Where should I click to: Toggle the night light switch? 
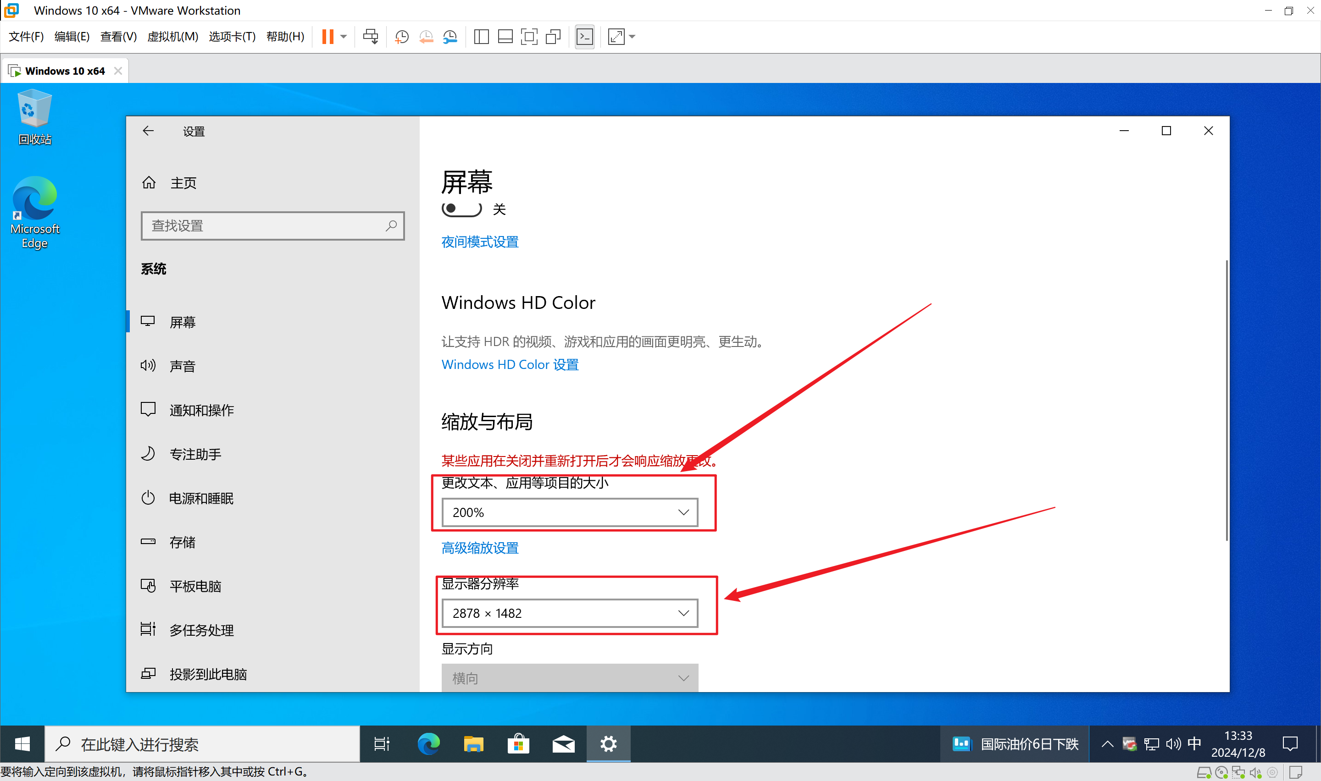(x=461, y=209)
